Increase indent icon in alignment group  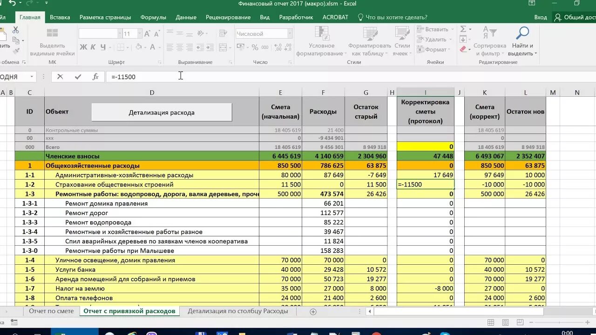coord(211,47)
